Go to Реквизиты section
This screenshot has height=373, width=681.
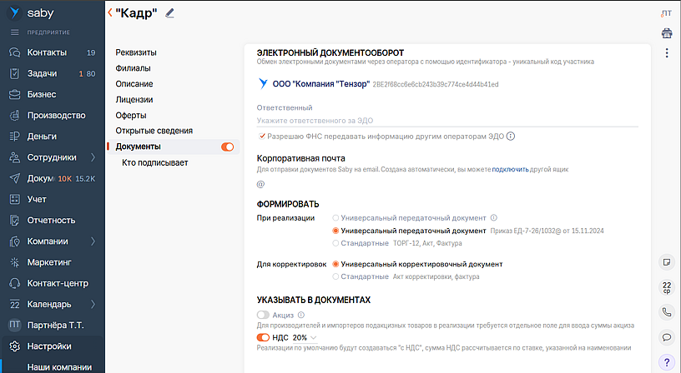[x=136, y=52]
